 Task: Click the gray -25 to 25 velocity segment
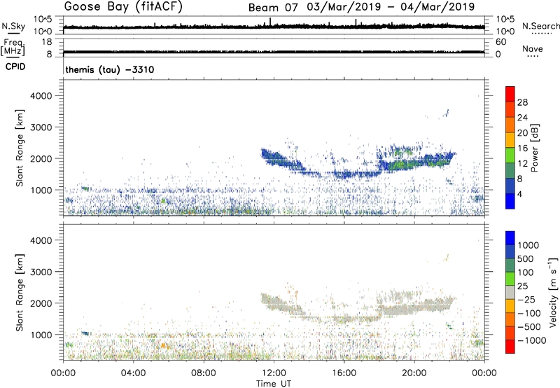[510, 293]
